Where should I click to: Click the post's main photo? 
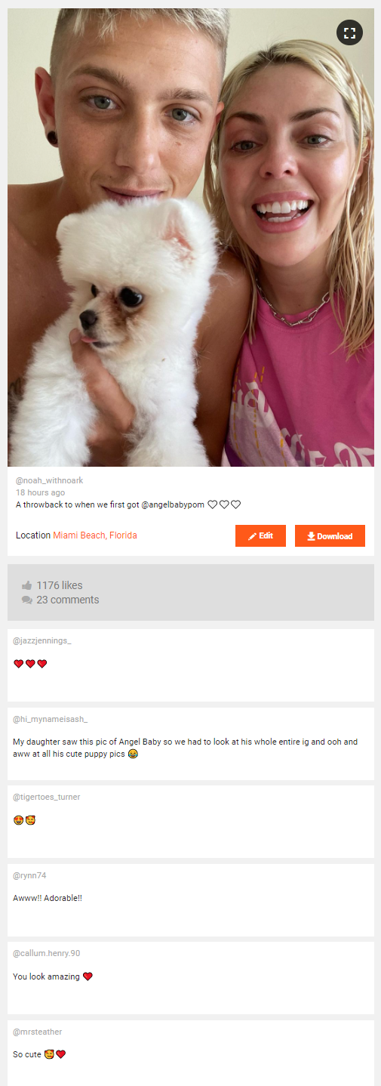coord(191,237)
